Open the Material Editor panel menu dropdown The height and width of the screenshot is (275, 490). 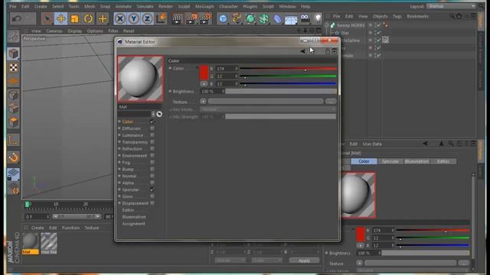pyautogui.click(x=335, y=51)
